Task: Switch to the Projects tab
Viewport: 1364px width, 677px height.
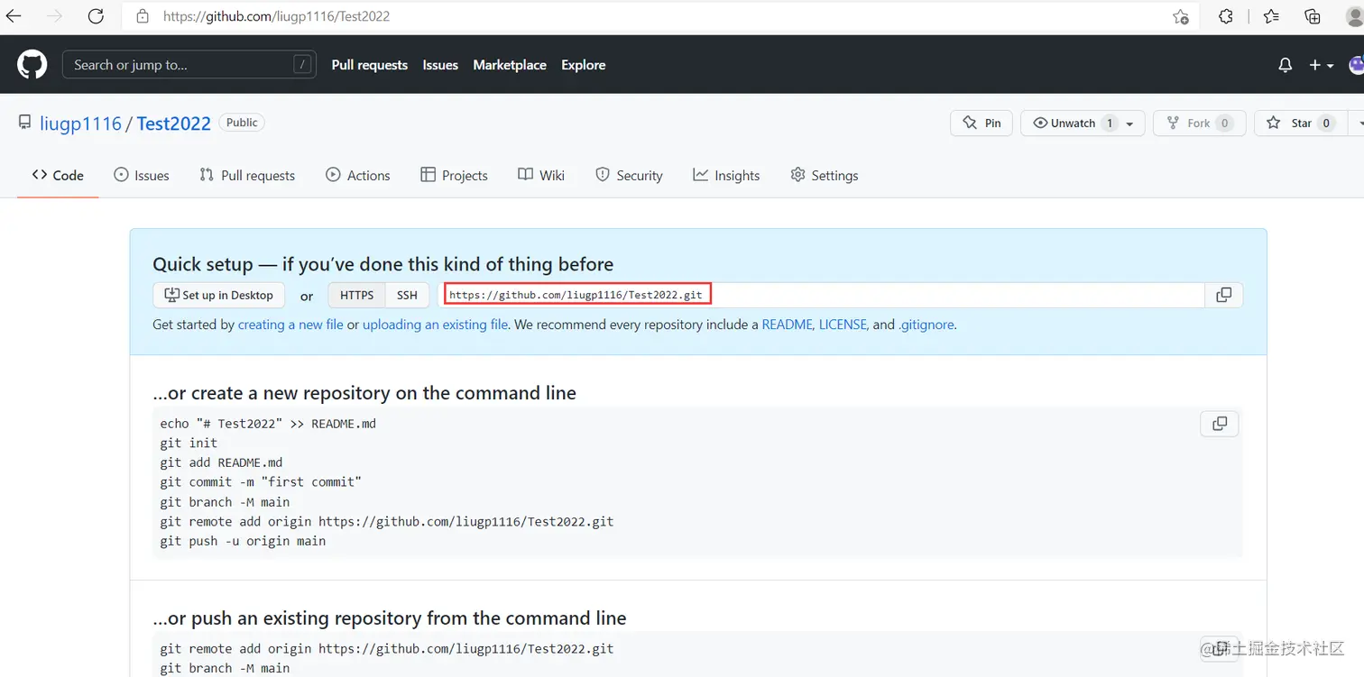Action: point(454,175)
